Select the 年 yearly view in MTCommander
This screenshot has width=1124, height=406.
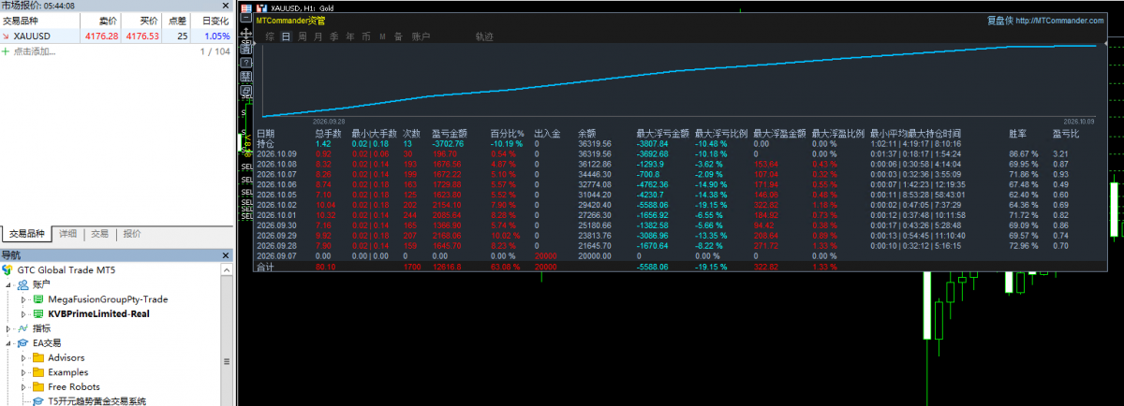click(350, 36)
